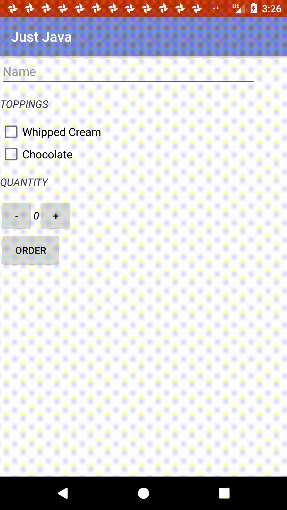Tap the LTE signal strength icon
Viewport: 287px width, 510px height.
238,8
